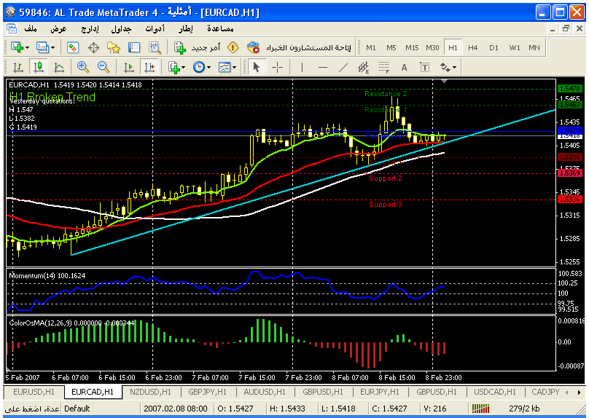Draw a horizontal line tool
The height and width of the screenshot is (418, 589).
322,67
